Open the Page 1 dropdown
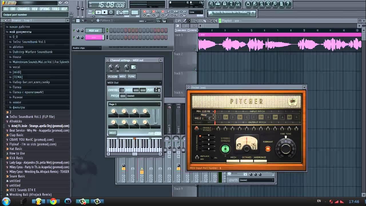The image size is (366, 206). [x=134, y=104]
